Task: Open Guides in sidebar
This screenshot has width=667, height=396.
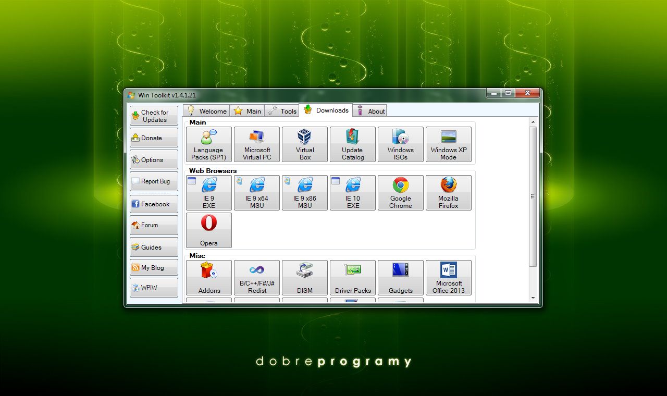Action: click(x=154, y=247)
